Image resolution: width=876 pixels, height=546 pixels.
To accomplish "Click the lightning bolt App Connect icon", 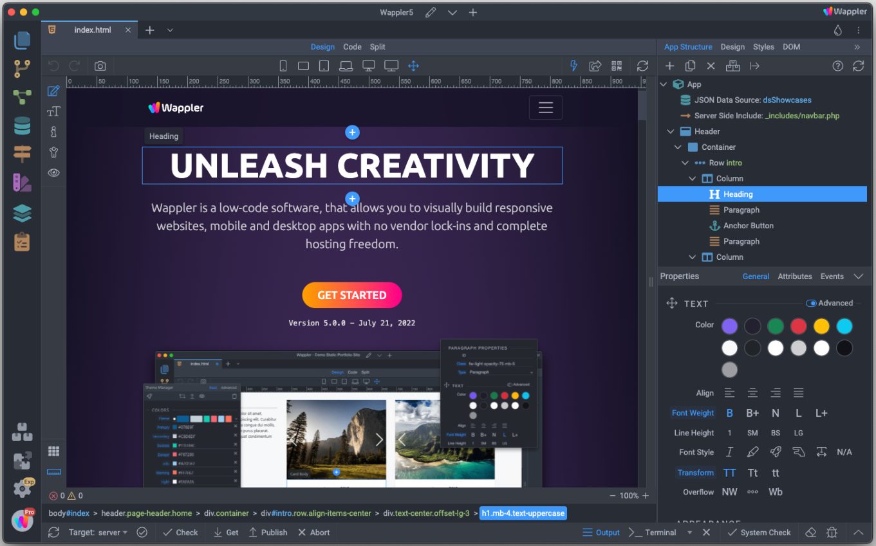I will [574, 66].
